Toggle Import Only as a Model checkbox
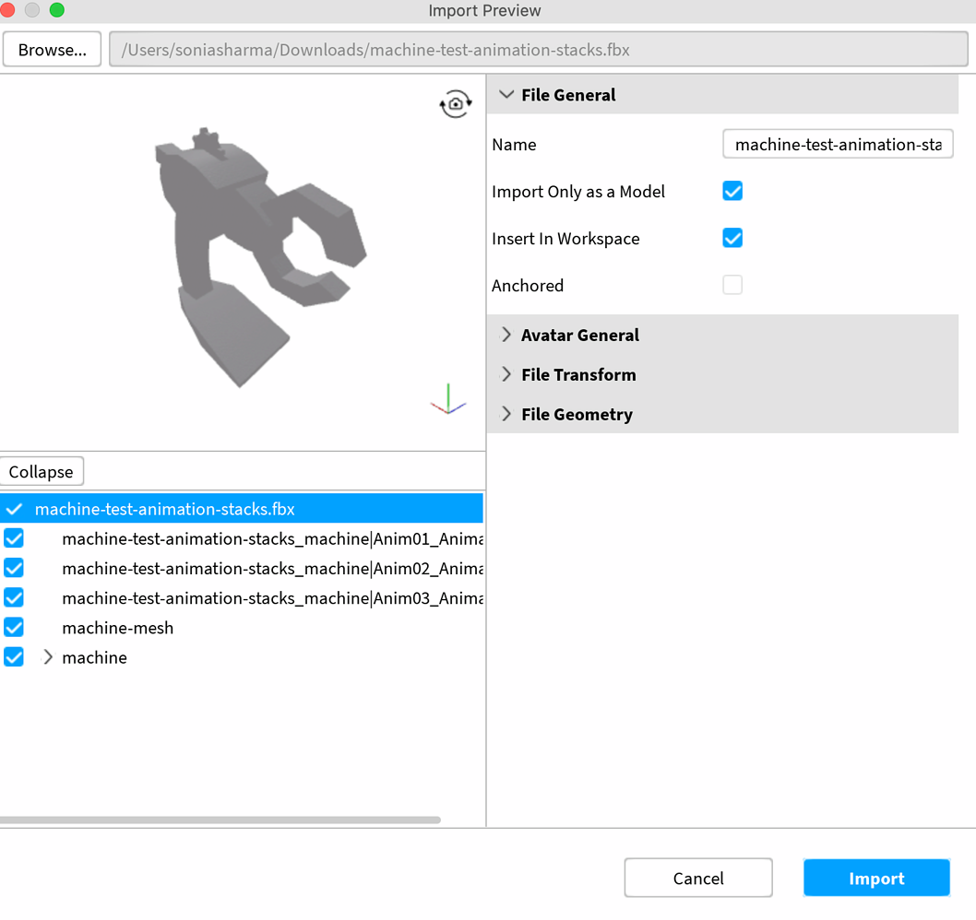Screen dimensions: 976x920 tap(732, 191)
